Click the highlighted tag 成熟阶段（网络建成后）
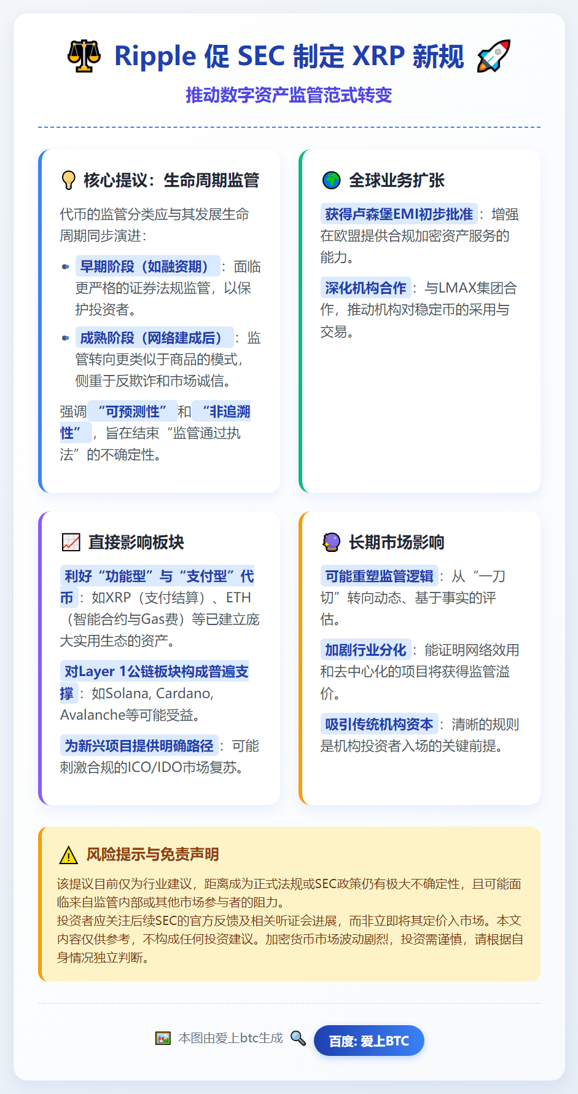Image resolution: width=578 pixels, height=1094 pixels. (x=154, y=337)
